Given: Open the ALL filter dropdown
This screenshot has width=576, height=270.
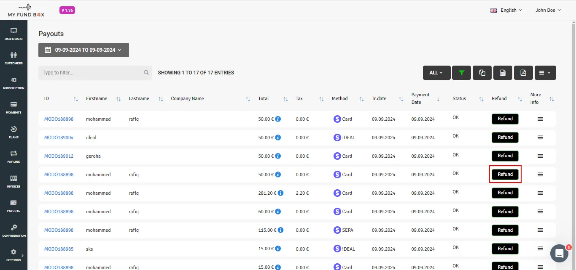Looking at the screenshot, I should pyautogui.click(x=436, y=73).
